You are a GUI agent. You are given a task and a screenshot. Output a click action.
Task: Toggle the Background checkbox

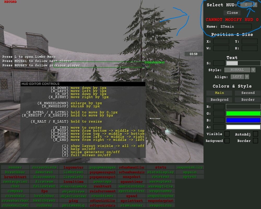[x=227, y=141]
